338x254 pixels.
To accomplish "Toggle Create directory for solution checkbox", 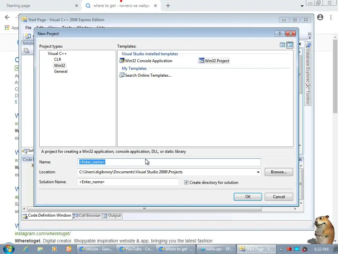I will [186, 183].
